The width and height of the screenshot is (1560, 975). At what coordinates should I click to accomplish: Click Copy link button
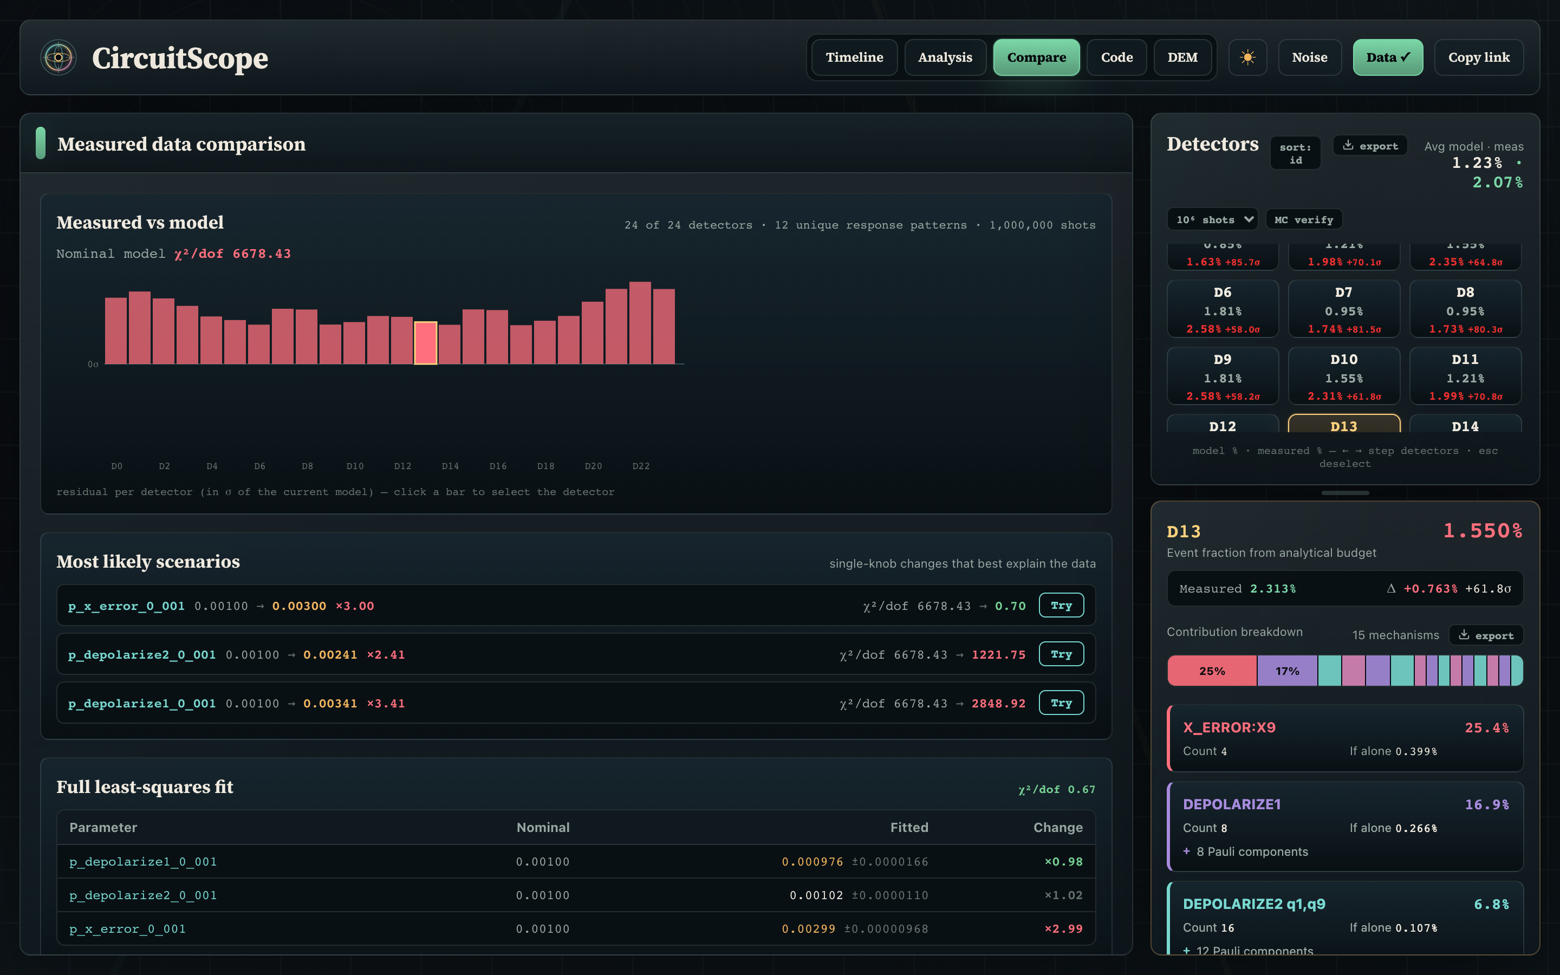click(x=1479, y=57)
